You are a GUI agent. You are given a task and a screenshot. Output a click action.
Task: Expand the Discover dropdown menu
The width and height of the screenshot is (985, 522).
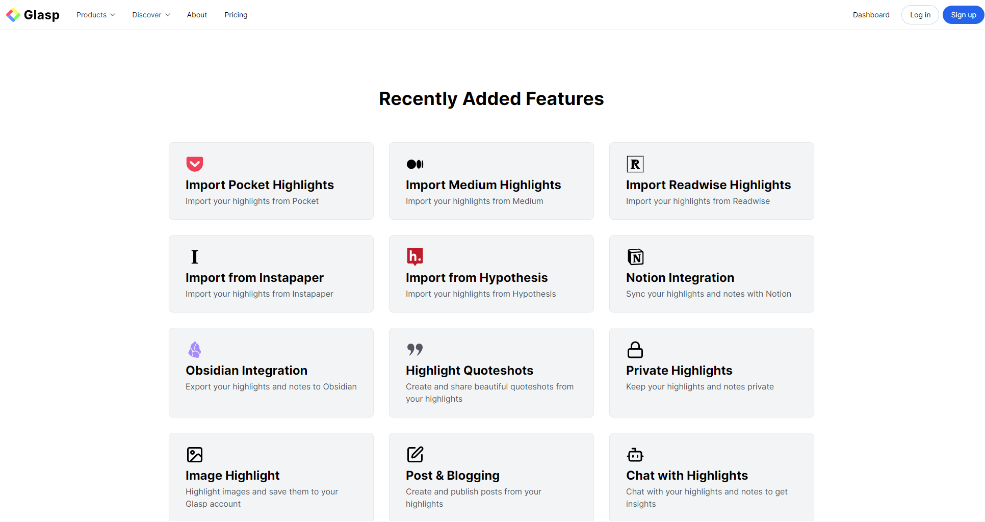click(x=151, y=15)
